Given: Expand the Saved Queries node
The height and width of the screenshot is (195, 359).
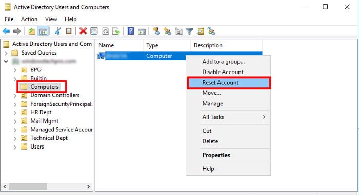Looking at the screenshot, I should pos(6,53).
